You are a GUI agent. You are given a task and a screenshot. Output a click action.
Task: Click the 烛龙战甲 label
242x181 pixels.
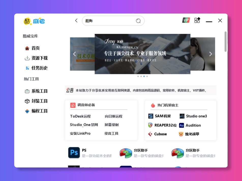pyautogui.click(x=192, y=134)
